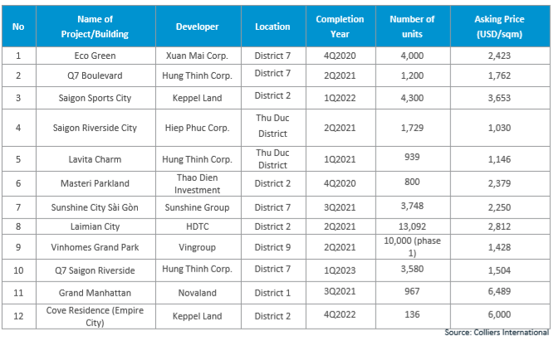Click the '939' units cell
Viewport: 559px width, 346px height.
413,159
